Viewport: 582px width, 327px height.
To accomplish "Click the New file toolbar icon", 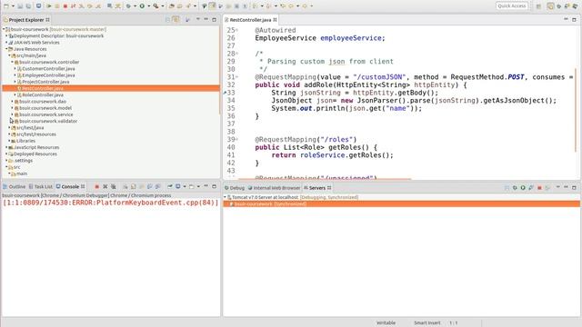I will [x=6, y=6].
